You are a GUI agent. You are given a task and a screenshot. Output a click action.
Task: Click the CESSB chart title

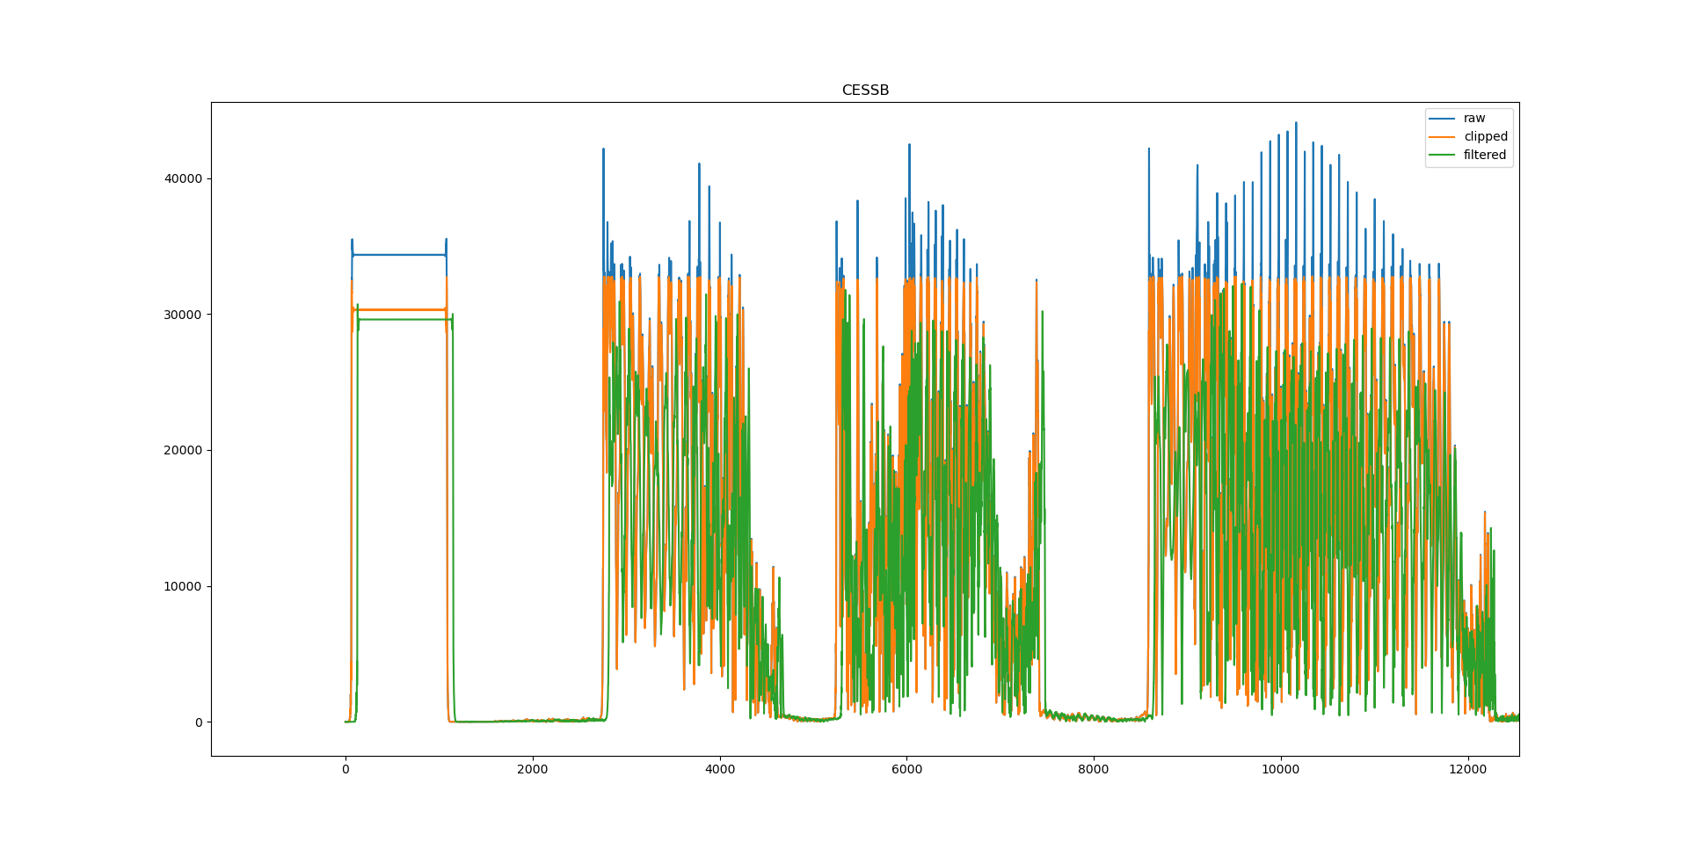865,91
